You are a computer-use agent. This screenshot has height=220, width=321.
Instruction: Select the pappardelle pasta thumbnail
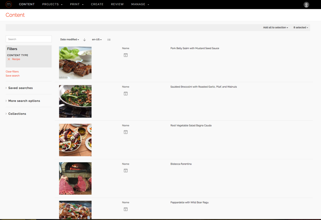tap(75, 210)
